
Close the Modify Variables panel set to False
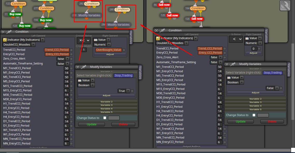227,64
